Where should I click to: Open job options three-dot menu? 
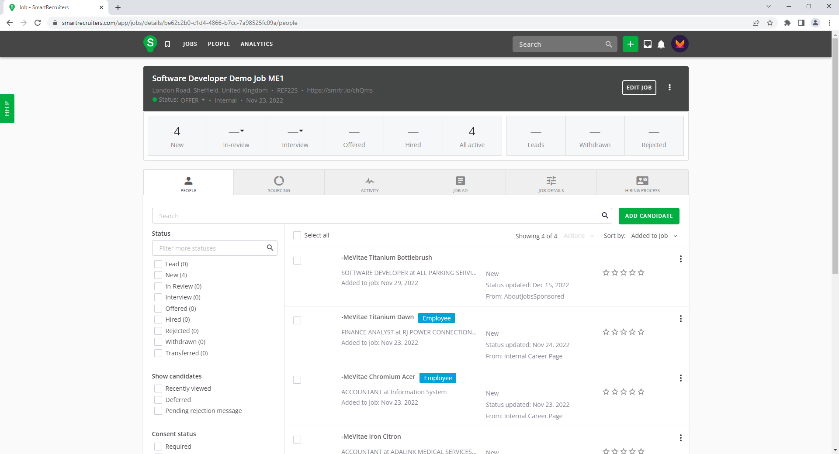pyautogui.click(x=669, y=88)
